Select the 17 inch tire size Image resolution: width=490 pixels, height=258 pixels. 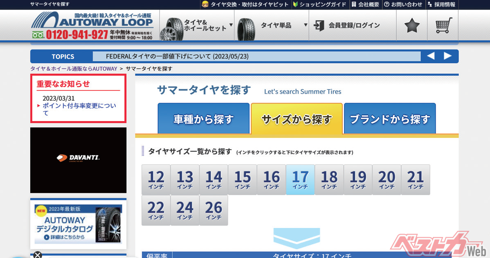click(x=300, y=179)
